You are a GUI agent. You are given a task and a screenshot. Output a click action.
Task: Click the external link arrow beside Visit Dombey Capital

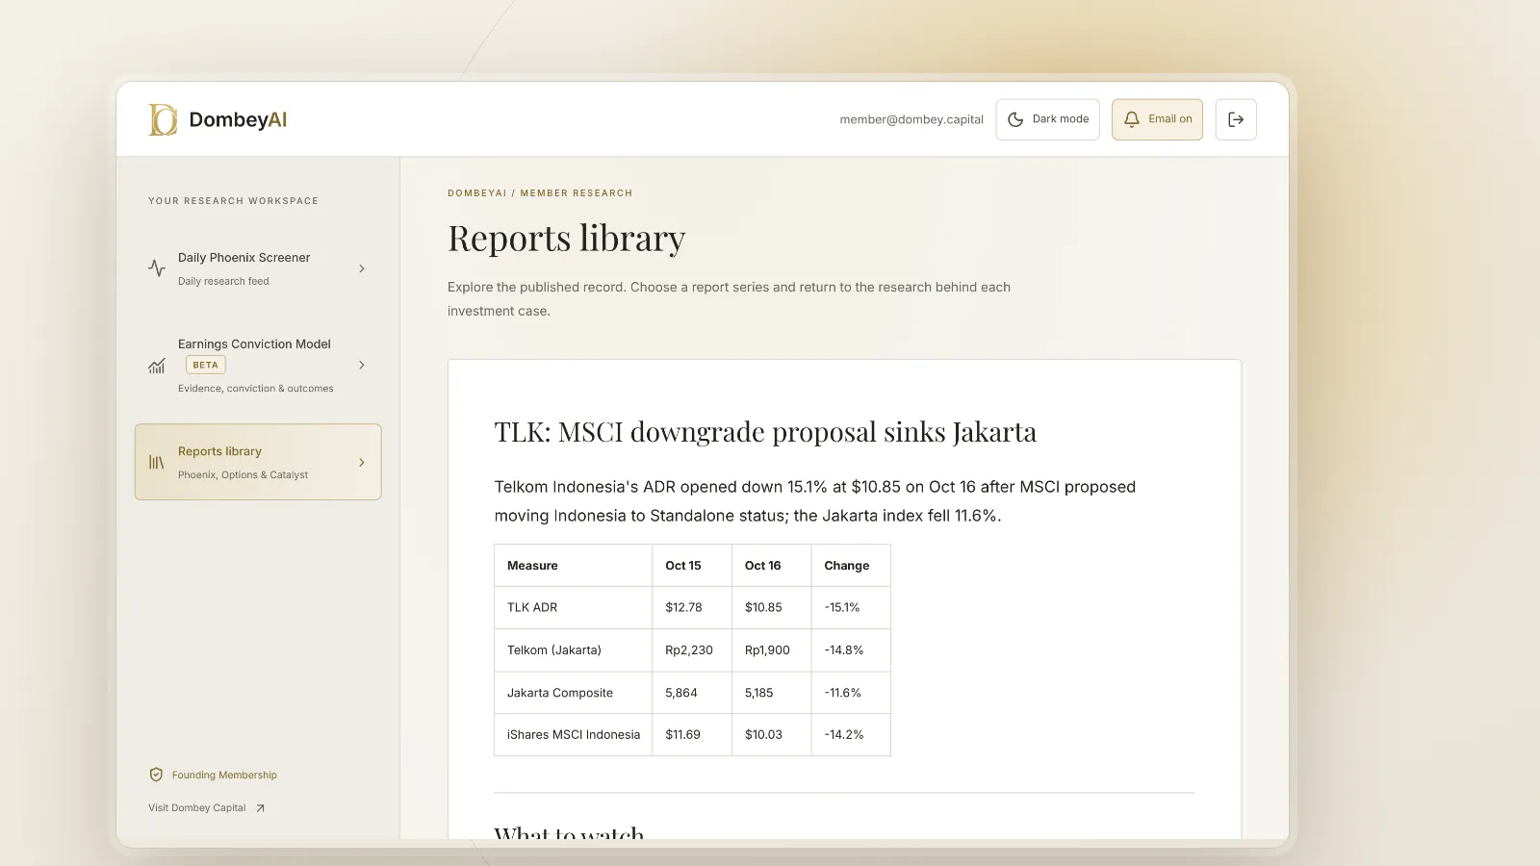pos(260,808)
